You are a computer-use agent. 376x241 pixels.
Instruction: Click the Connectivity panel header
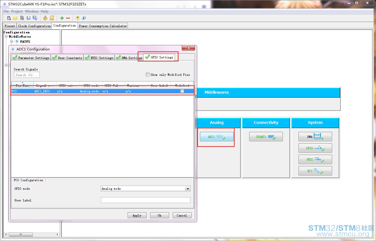(266, 123)
